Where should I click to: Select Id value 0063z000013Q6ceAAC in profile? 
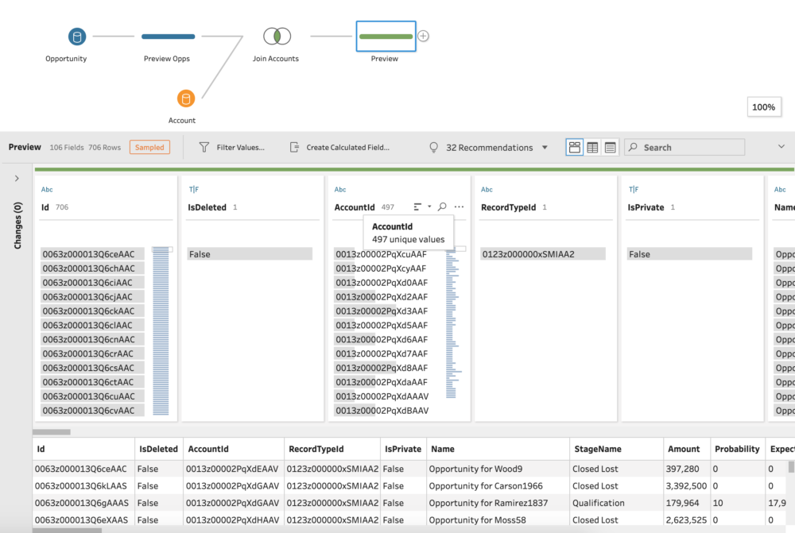pos(92,254)
